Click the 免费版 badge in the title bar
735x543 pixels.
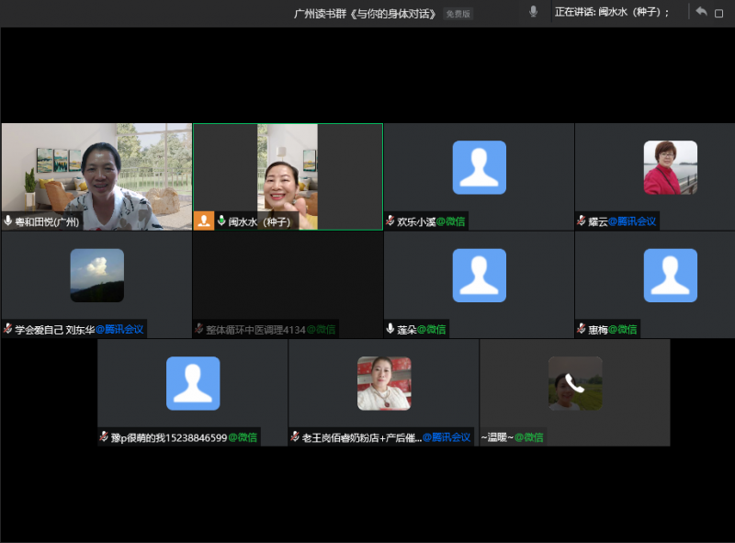tap(458, 13)
